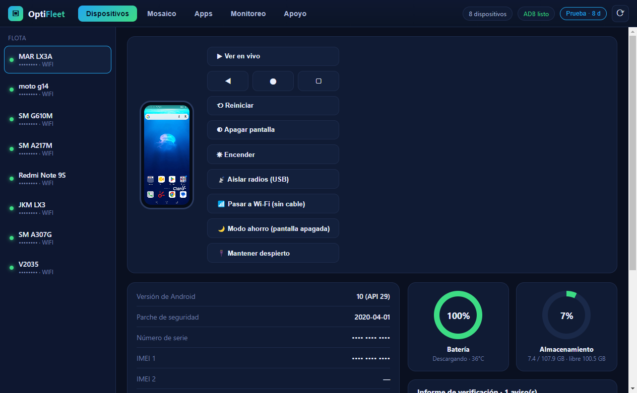
Task: Enable Modo ahorro (pantalla apagada)
Action: pos(273,228)
